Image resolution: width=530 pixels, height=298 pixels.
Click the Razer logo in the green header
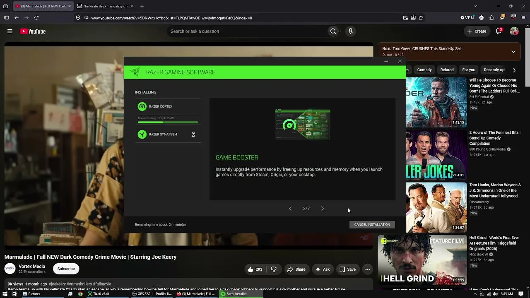click(135, 72)
